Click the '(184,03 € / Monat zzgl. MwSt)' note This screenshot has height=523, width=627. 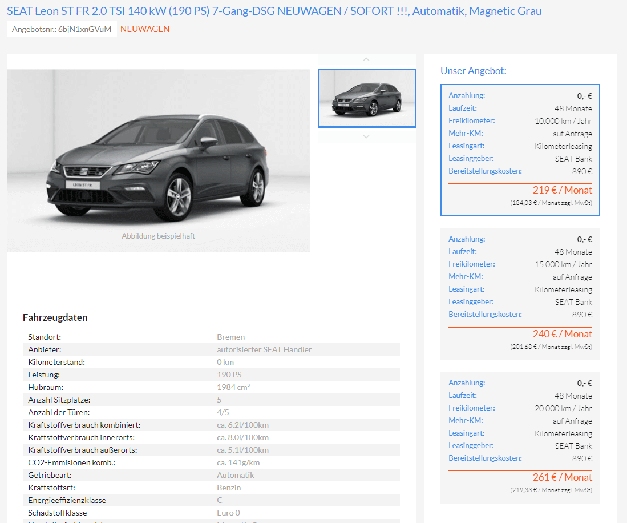pos(551,203)
